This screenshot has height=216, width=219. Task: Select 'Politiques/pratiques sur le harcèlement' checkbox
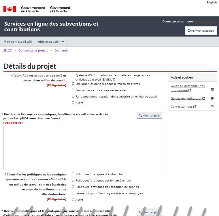click(x=73, y=180)
